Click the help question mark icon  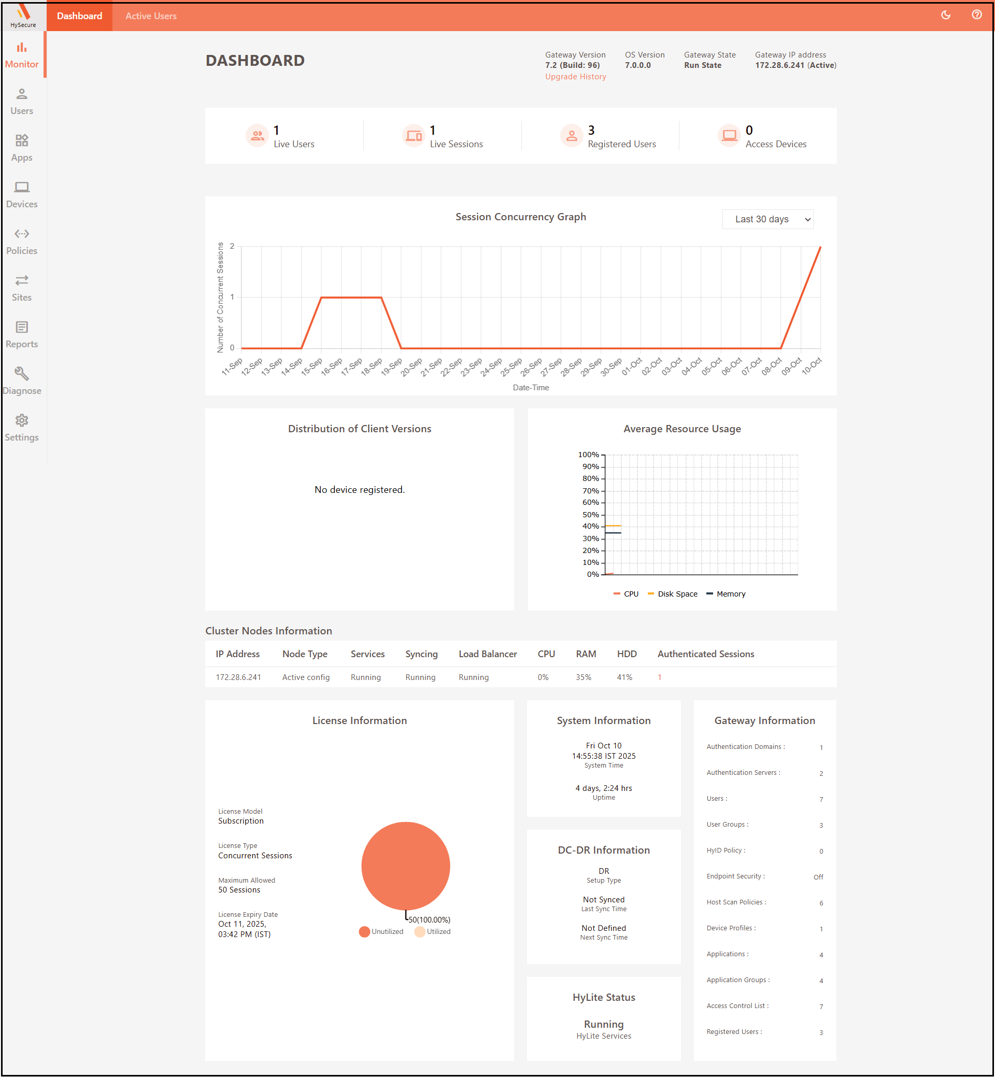pos(976,15)
